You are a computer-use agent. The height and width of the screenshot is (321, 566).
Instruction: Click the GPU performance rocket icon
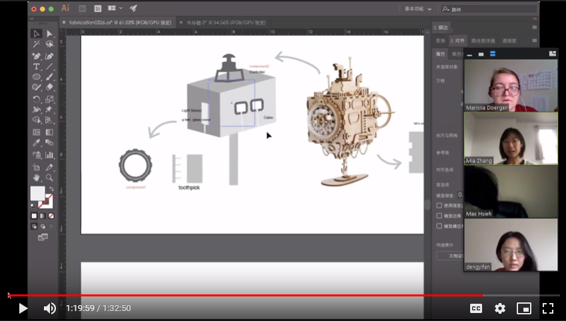pyautogui.click(x=134, y=8)
